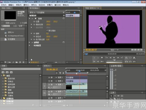The height and width of the screenshot is (110, 146).
Task: Expand the 缩放比例 property
Action: 31,25
